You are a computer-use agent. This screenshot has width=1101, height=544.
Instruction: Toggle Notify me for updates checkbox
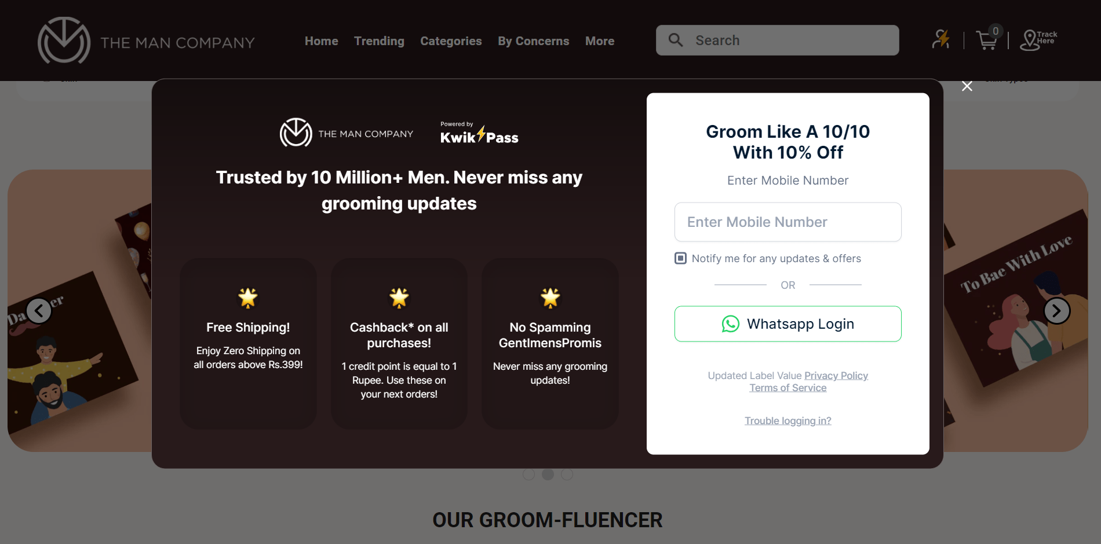[681, 258]
